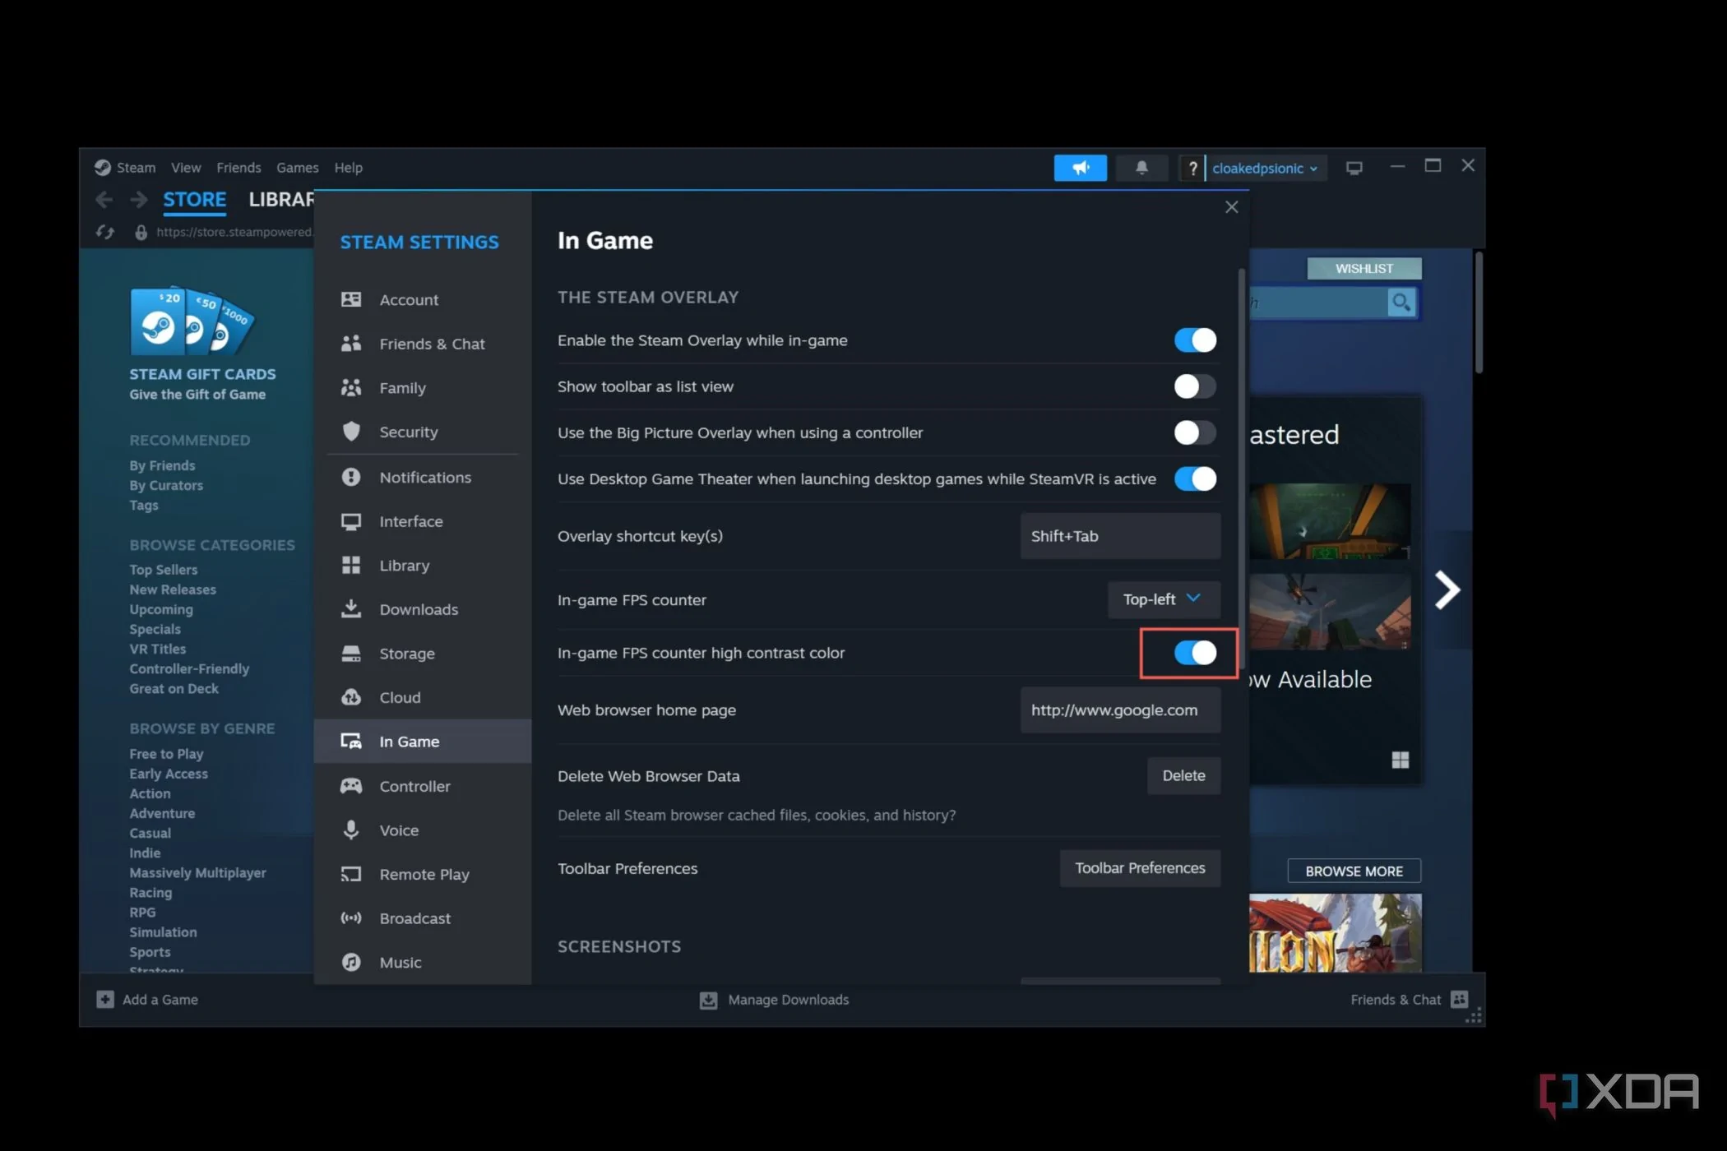The image size is (1727, 1151).
Task: Click the Controller gamepad icon
Action: [351, 786]
